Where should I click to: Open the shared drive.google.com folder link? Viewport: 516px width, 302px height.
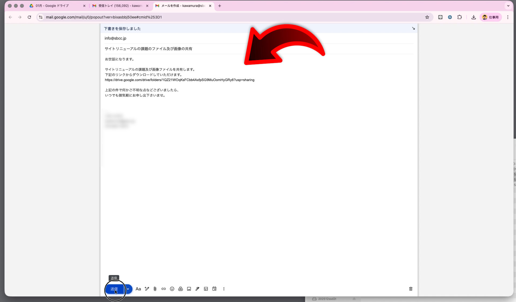(x=180, y=80)
